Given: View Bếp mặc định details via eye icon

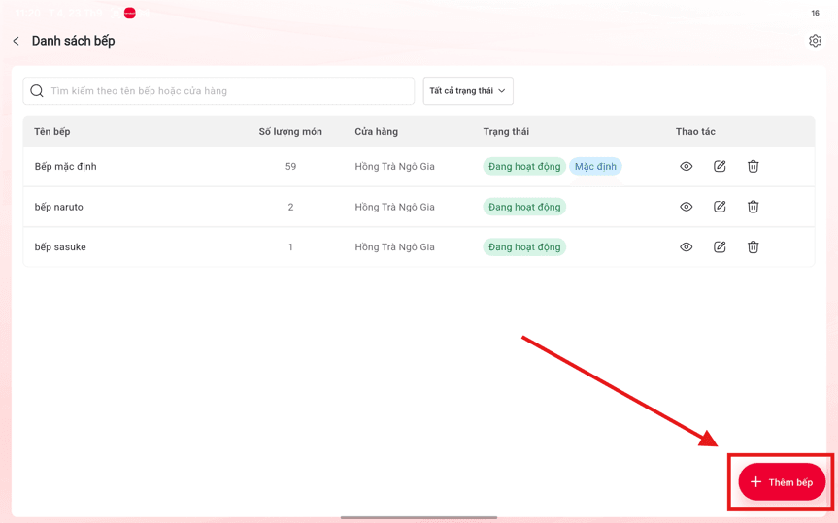Looking at the screenshot, I should pyautogui.click(x=687, y=166).
